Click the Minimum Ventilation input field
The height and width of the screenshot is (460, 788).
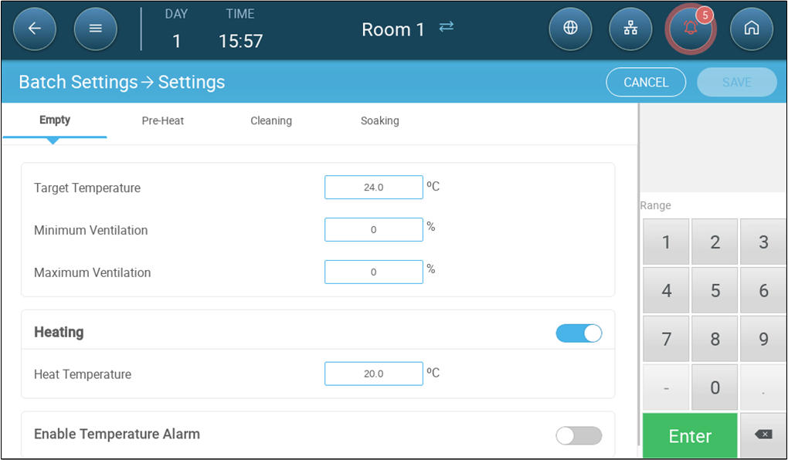[x=373, y=230]
